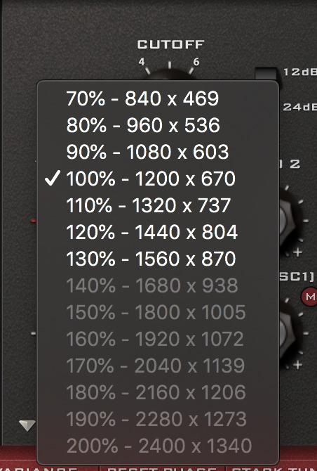Click the disabled 150% - 1800 x 1005 option
This screenshot has width=317, height=471.
[x=158, y=312]
